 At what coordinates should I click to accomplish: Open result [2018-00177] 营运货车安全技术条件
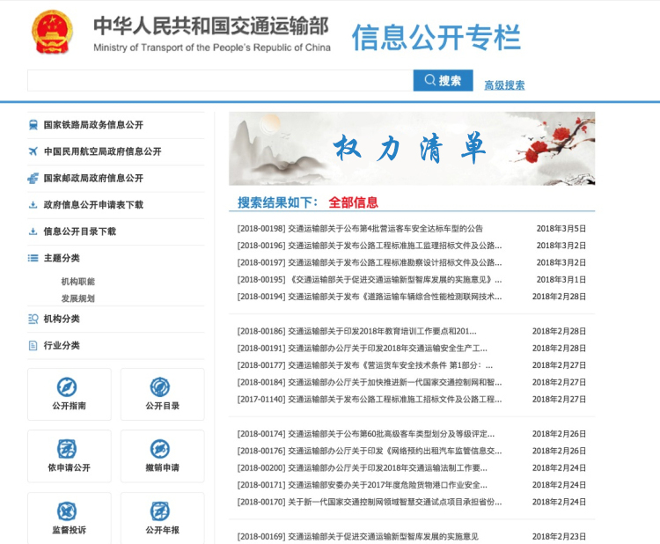(364, 365)
